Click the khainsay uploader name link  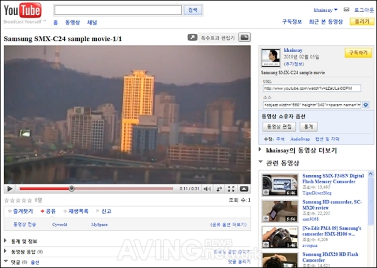[x=293, y=50]
